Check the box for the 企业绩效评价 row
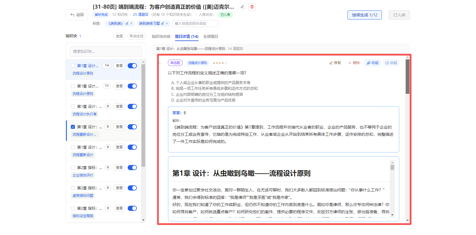This screenshot has width=476, height=235. (73, 168)
